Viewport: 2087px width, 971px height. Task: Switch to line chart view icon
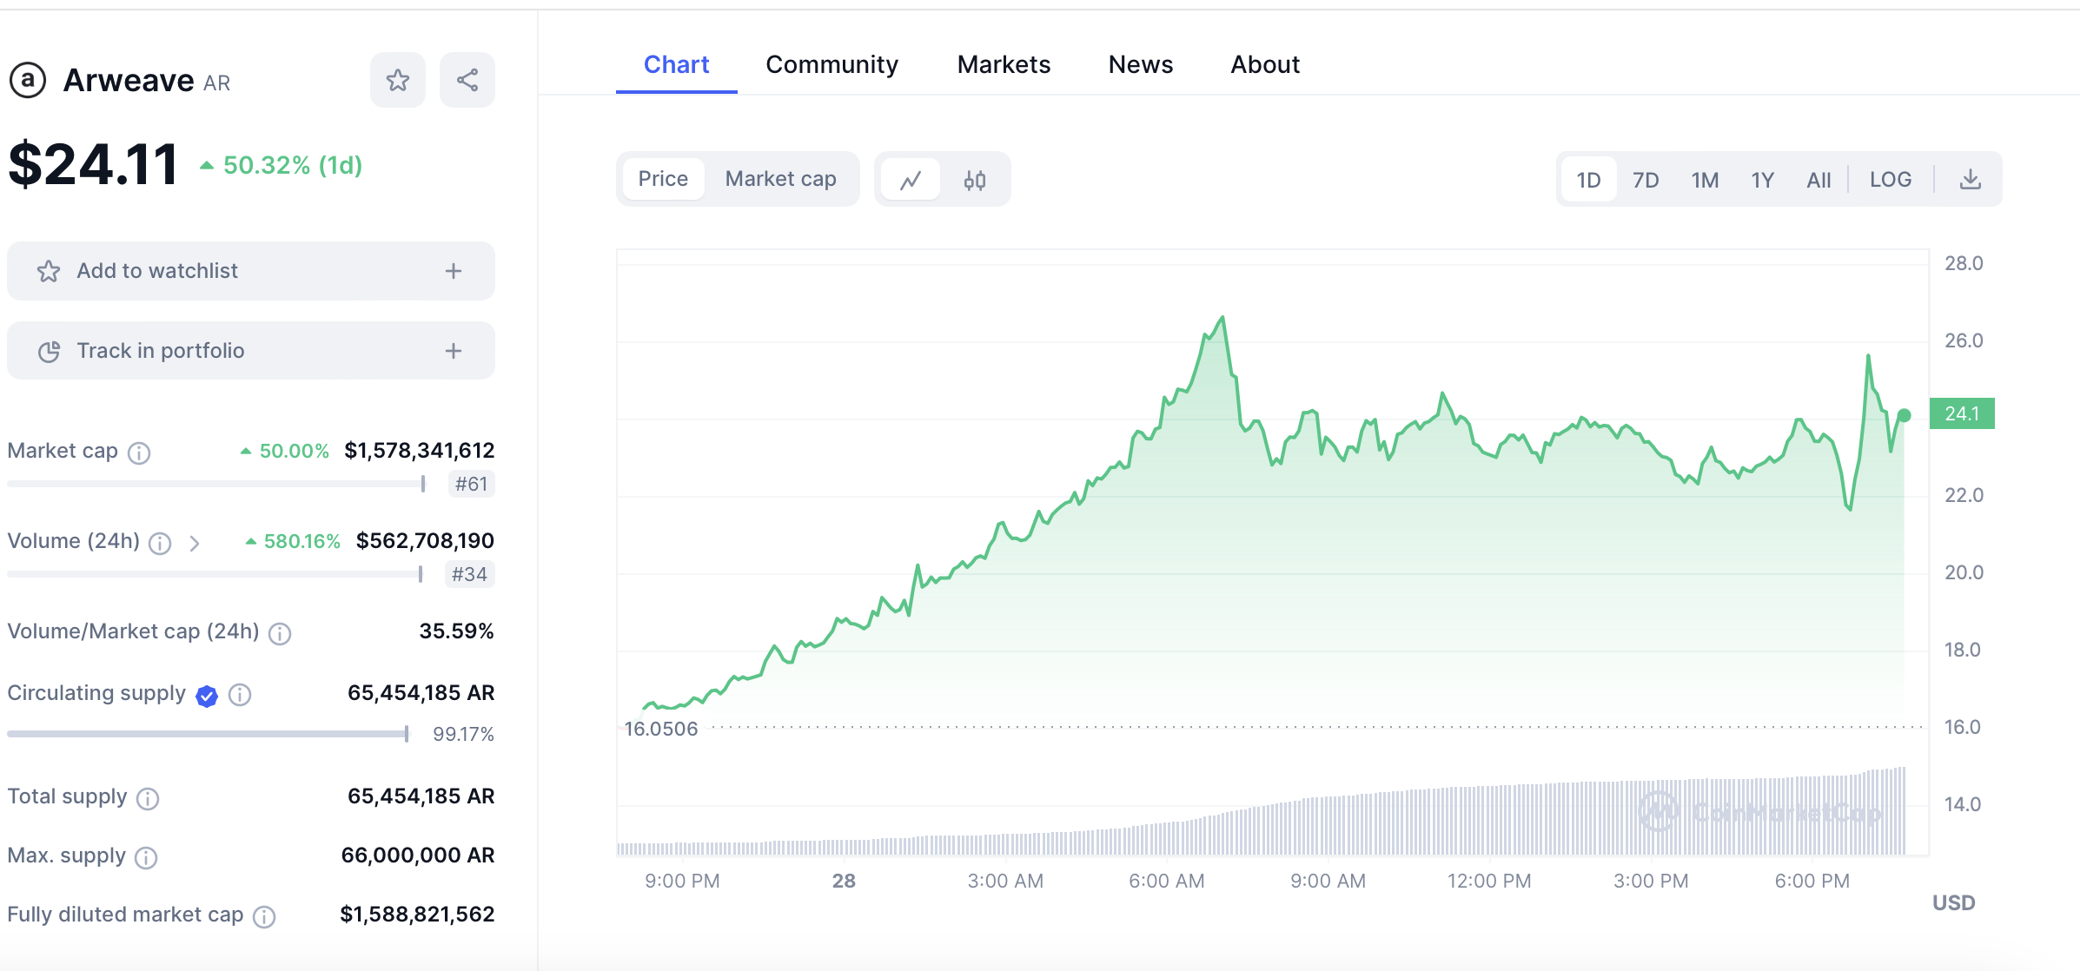(911, 180)
